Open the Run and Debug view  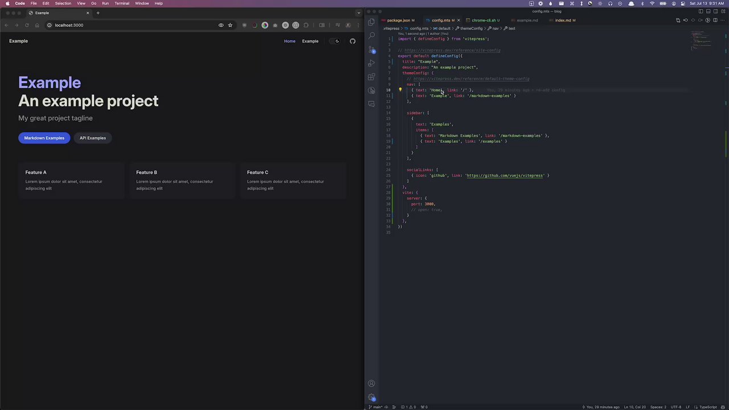point(371,63)
